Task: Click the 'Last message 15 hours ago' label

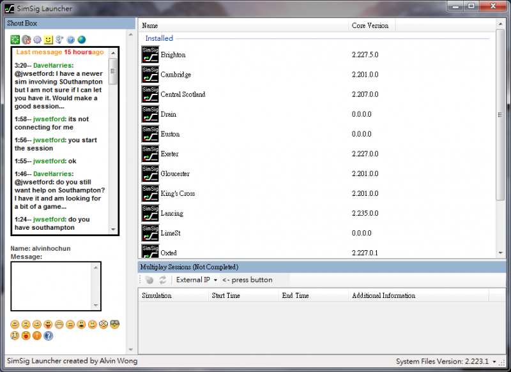Action: 60,52
